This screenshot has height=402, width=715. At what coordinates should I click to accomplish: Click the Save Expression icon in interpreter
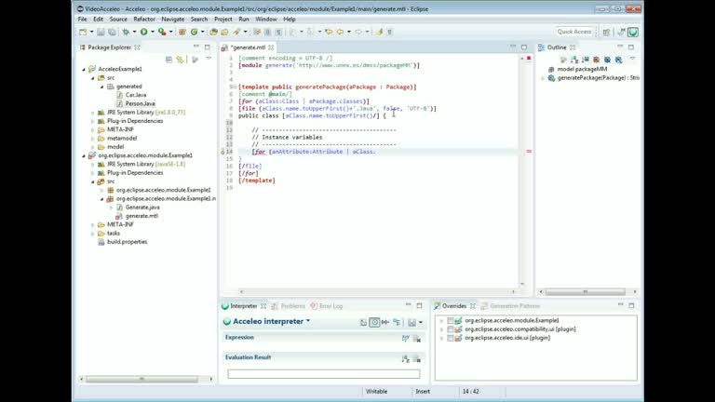(412, 322)
